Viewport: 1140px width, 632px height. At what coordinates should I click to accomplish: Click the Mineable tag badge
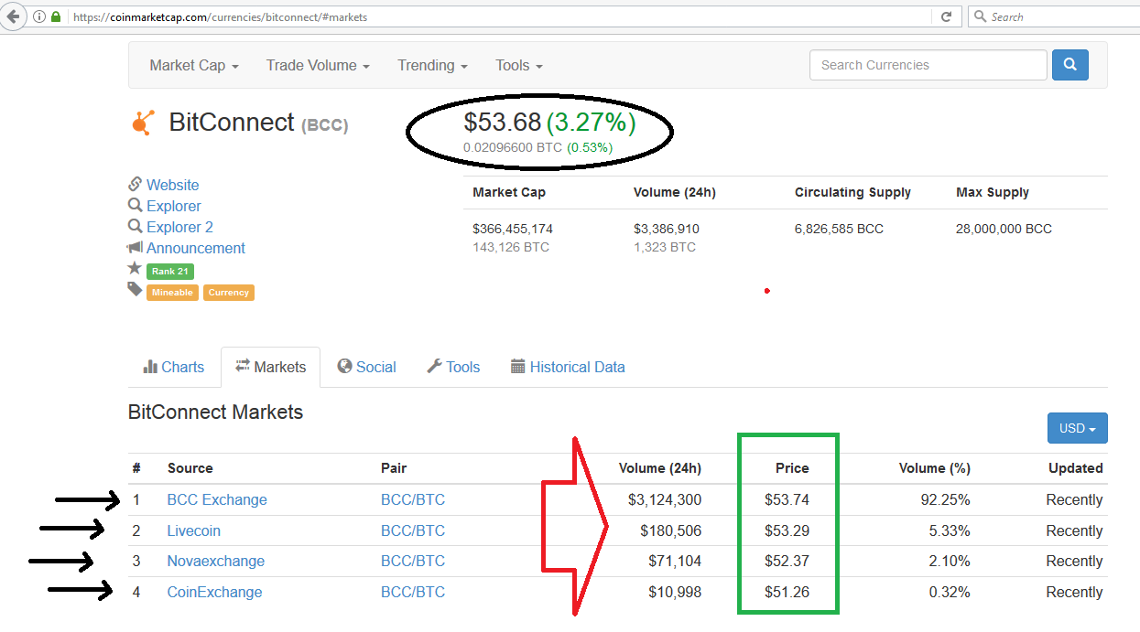tap(172, 293)
